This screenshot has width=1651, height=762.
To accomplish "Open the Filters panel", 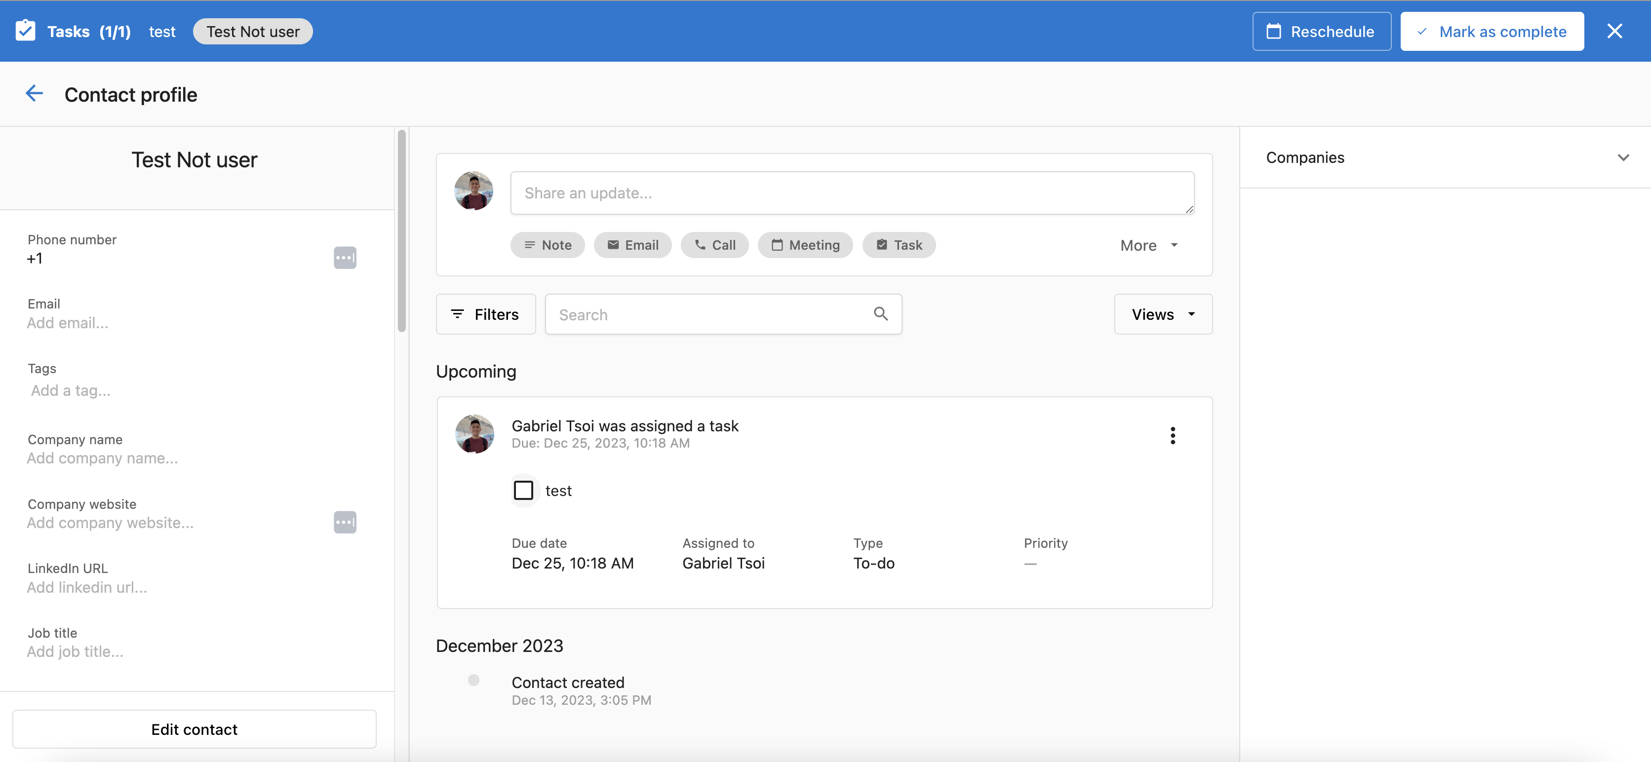I will point(485,314).
